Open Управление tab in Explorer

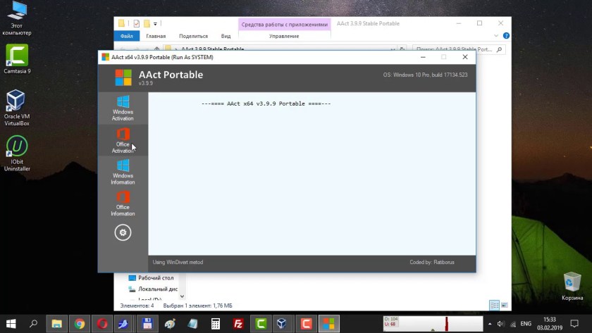coord(284,36)
